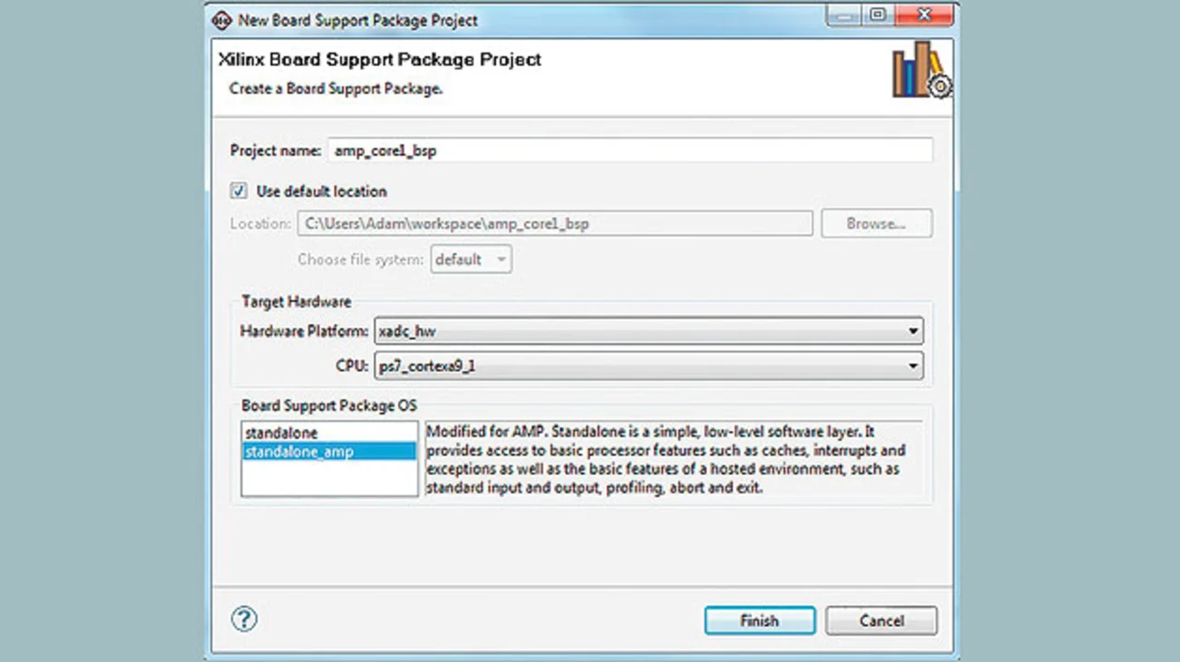Close the dialog with the X button
The width and height of the screenshot is (1180, 662).
pos(923,16)
